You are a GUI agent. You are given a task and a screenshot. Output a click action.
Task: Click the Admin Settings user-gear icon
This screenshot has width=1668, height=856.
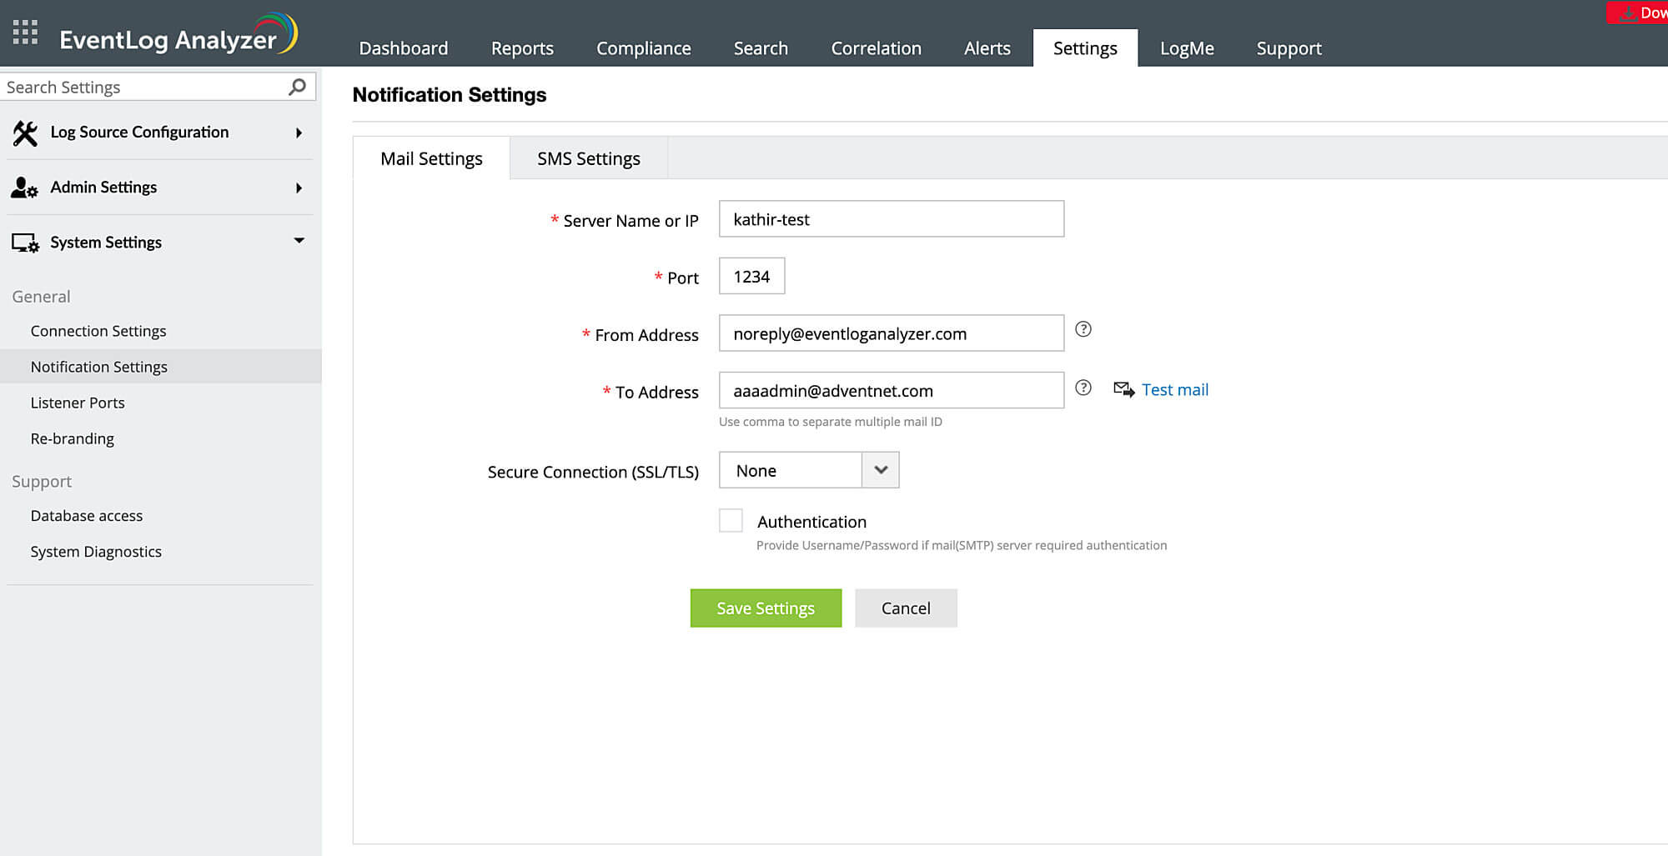coord(24,188)
